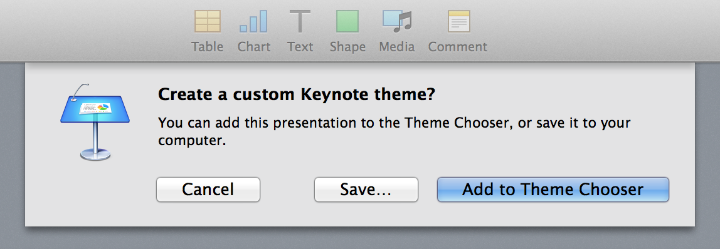Add a note via the Comment icon
The image size is (720, 249).
(x=458, y=21)
